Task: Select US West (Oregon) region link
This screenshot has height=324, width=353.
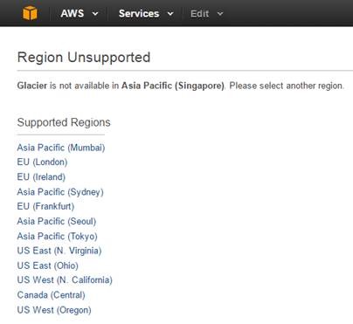Action: [54, 310]
